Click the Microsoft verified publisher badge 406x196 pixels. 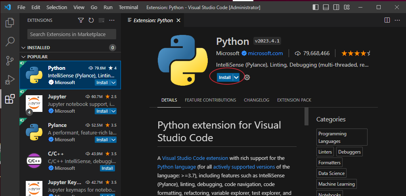coord(244,54)
